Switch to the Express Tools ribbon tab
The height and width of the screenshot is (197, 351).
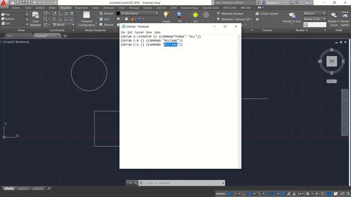(211, 8)
